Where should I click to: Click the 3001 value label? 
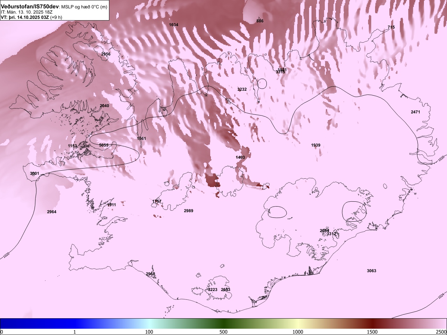click(x=35, y=173)
